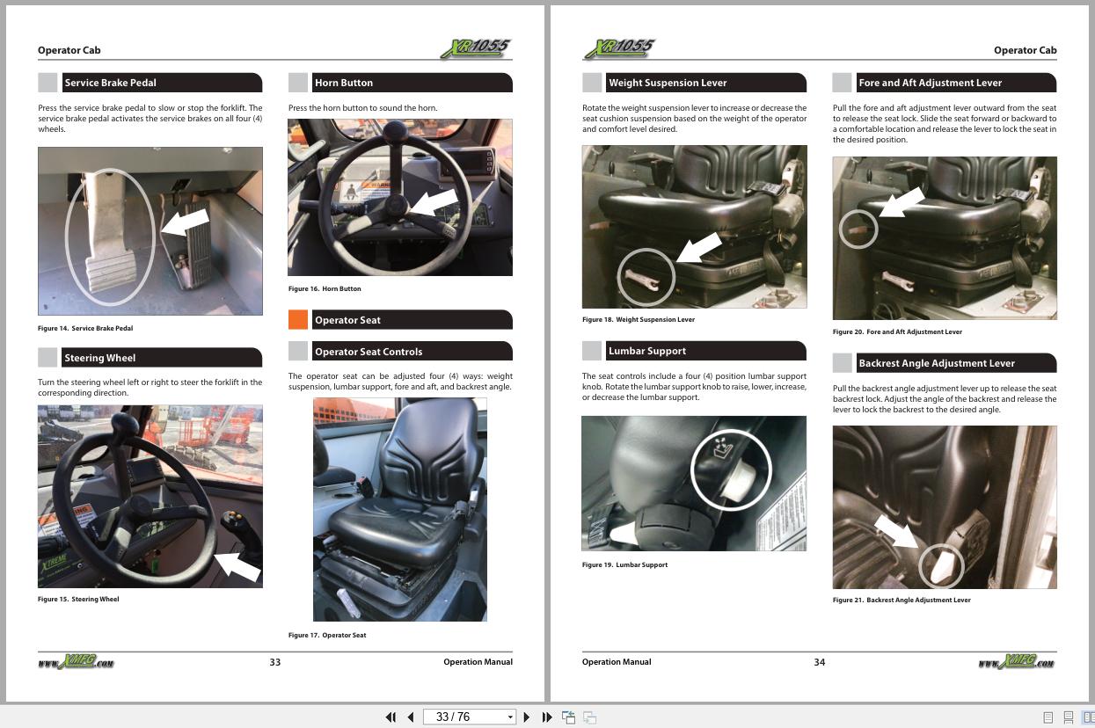The height and width of the screenshot is (728, 1095).
Task: Click caption 'Figure 18. Weight Suspension Lever'
Action: 639,319
